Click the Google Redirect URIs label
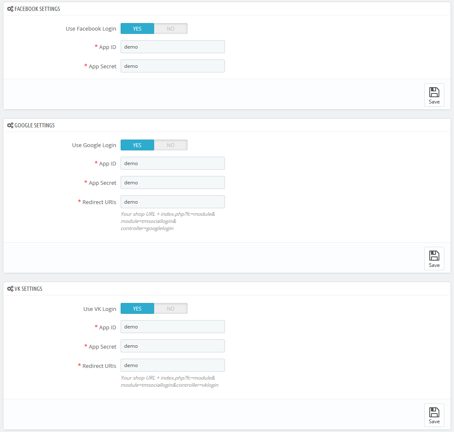Viewport: 454px width, 432px height. click(x=99, y=202)
